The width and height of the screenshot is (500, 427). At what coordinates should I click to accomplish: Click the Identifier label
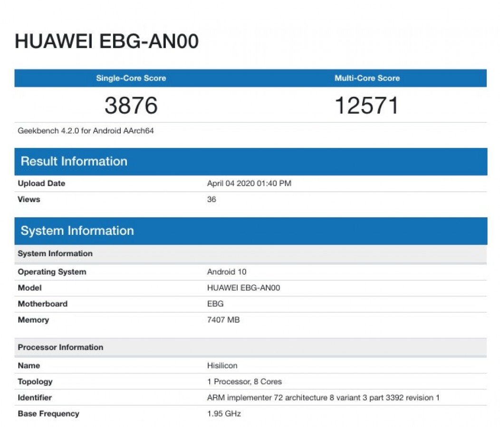pyautogui.click(x=35, y=398)
